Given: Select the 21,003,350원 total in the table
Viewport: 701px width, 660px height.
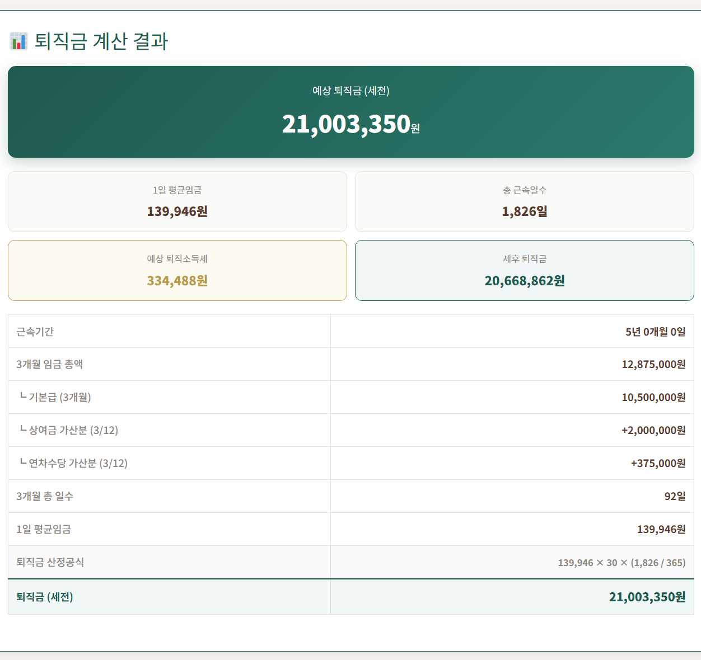Looking at the screenshot, I should (x=648, y=597).
